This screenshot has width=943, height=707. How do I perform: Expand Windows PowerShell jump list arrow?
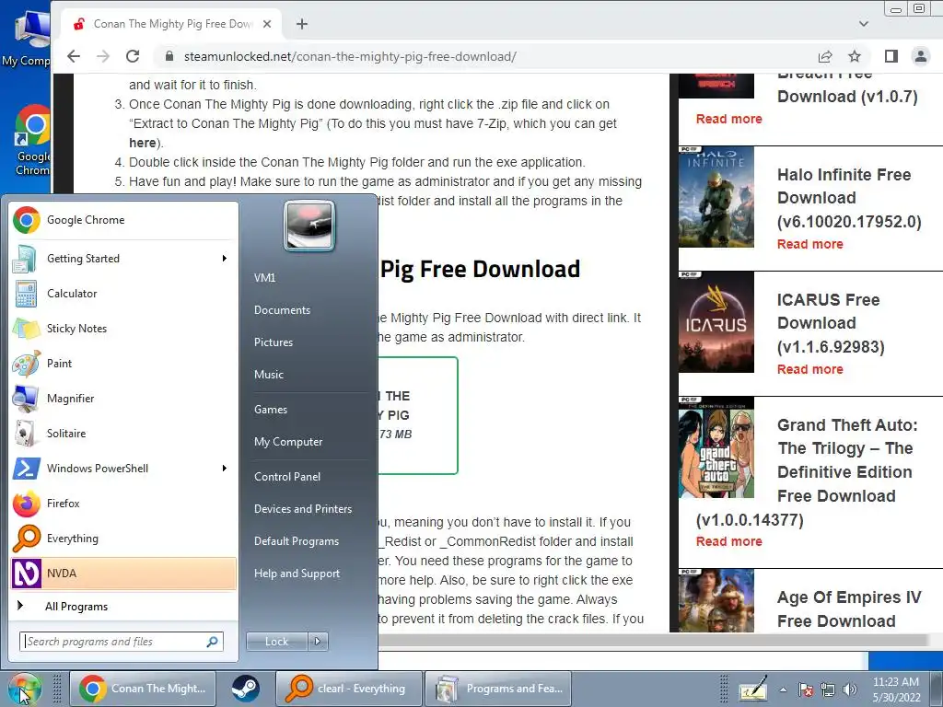click(x=225, y=469)
